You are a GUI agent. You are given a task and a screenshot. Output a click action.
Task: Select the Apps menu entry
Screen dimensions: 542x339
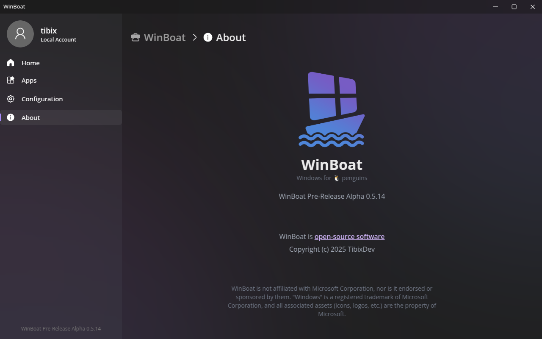coord(28,80)
